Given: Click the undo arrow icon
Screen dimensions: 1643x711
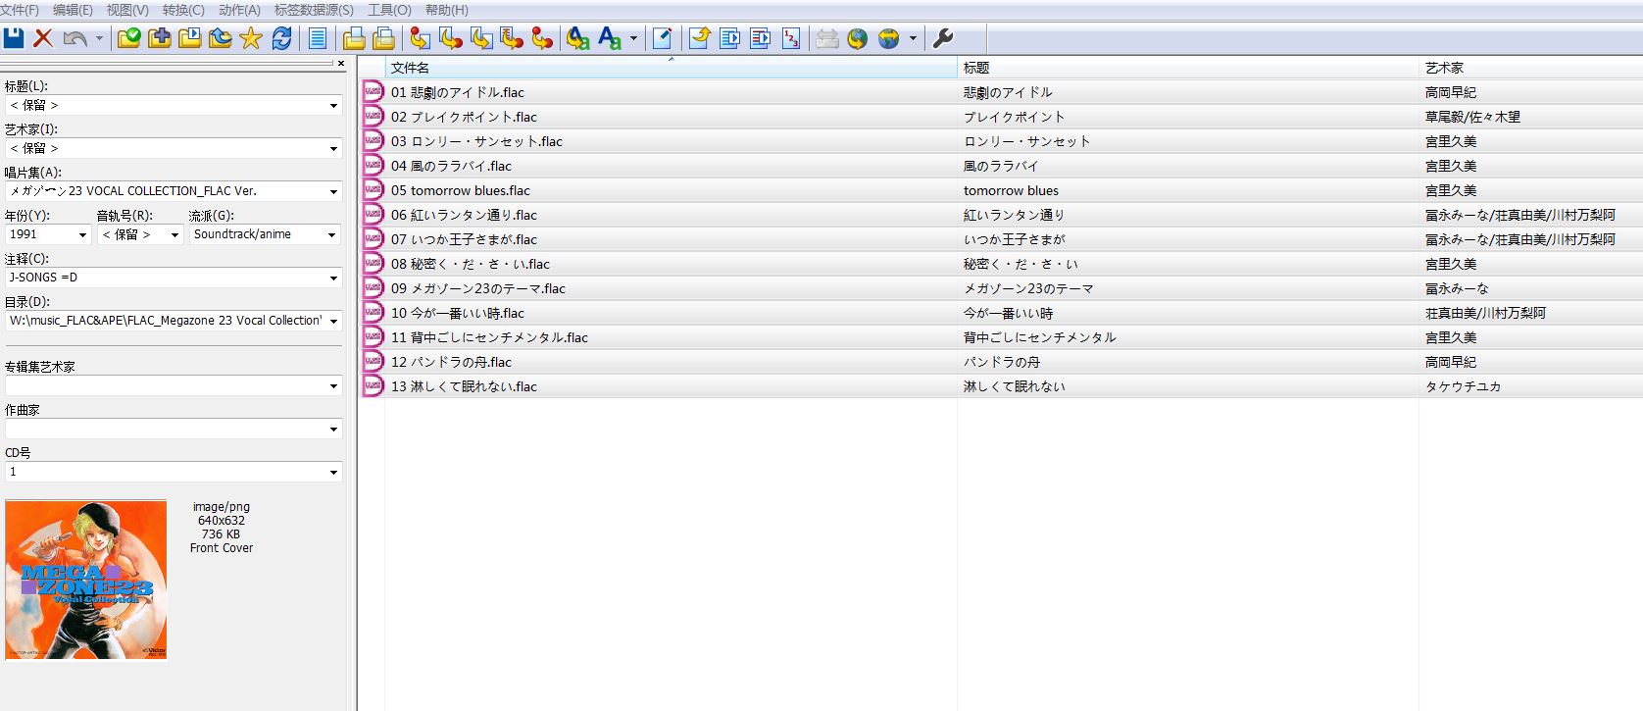Looking at the screenshot, I should [x=75, y=38].
